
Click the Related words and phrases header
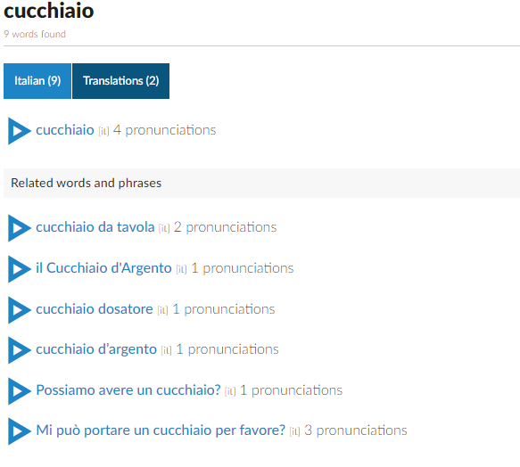pyautogui.click(x=87, y=183)
